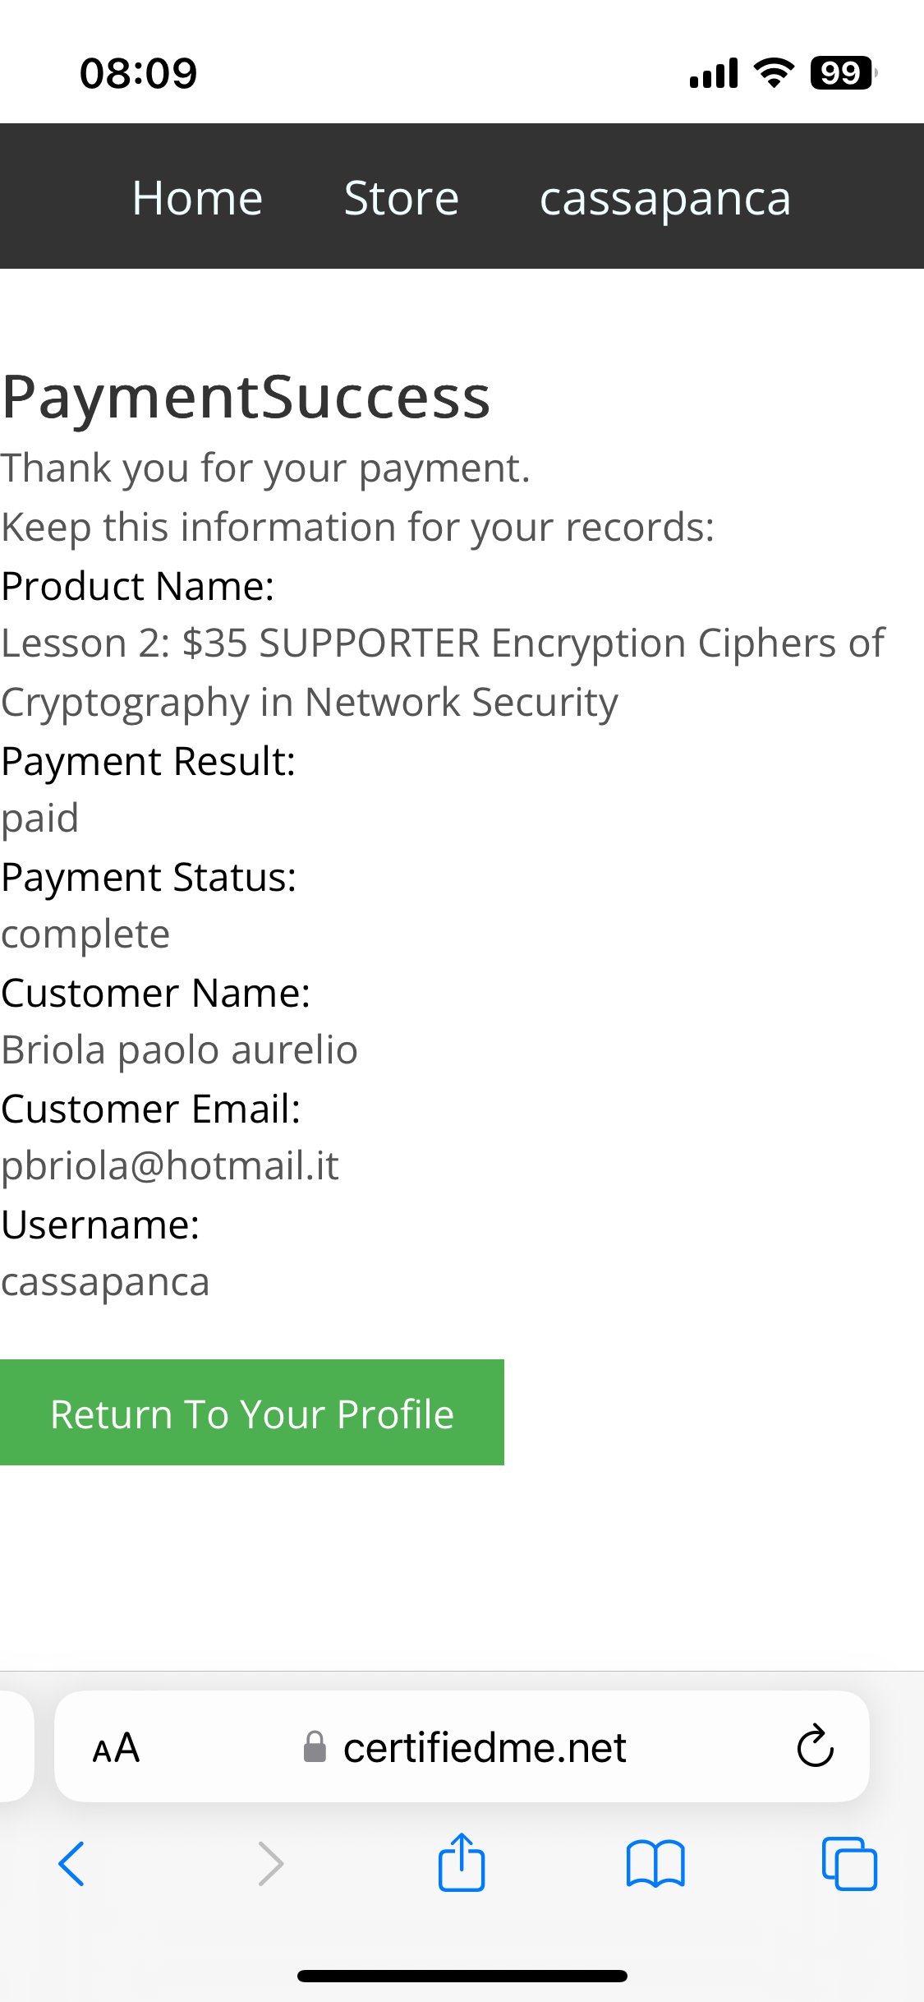Tap the certifiedme.net address field
The image size is (924, 2002).
(462, 1746)
